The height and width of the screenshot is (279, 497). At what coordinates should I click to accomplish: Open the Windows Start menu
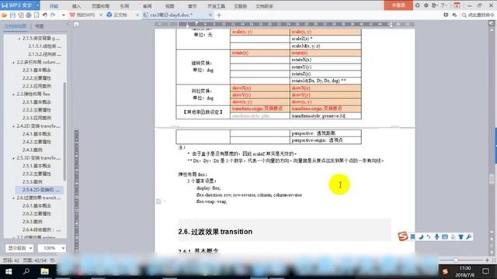click(x=9, y=271)
